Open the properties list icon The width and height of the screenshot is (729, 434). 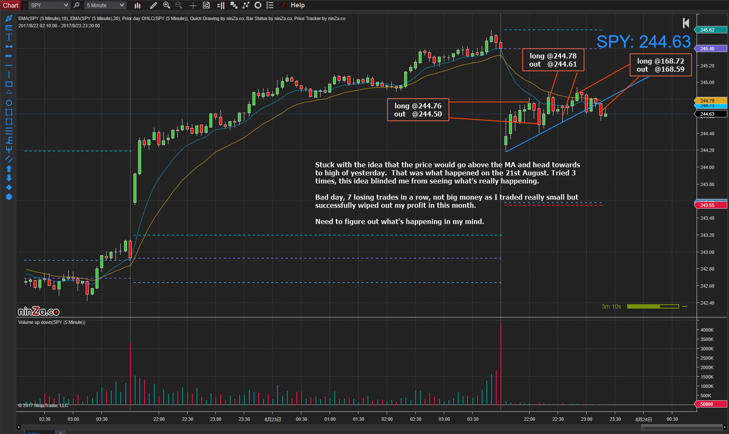click(x=270, y=5)
